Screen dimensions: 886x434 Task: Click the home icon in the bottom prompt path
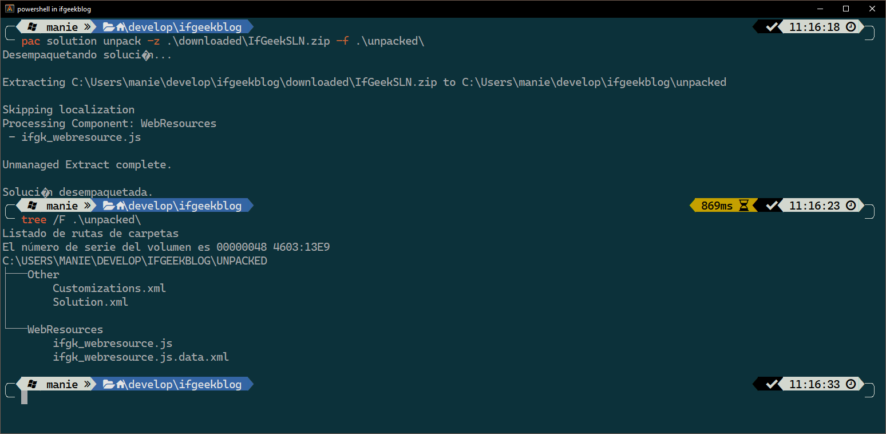[120, 384]
